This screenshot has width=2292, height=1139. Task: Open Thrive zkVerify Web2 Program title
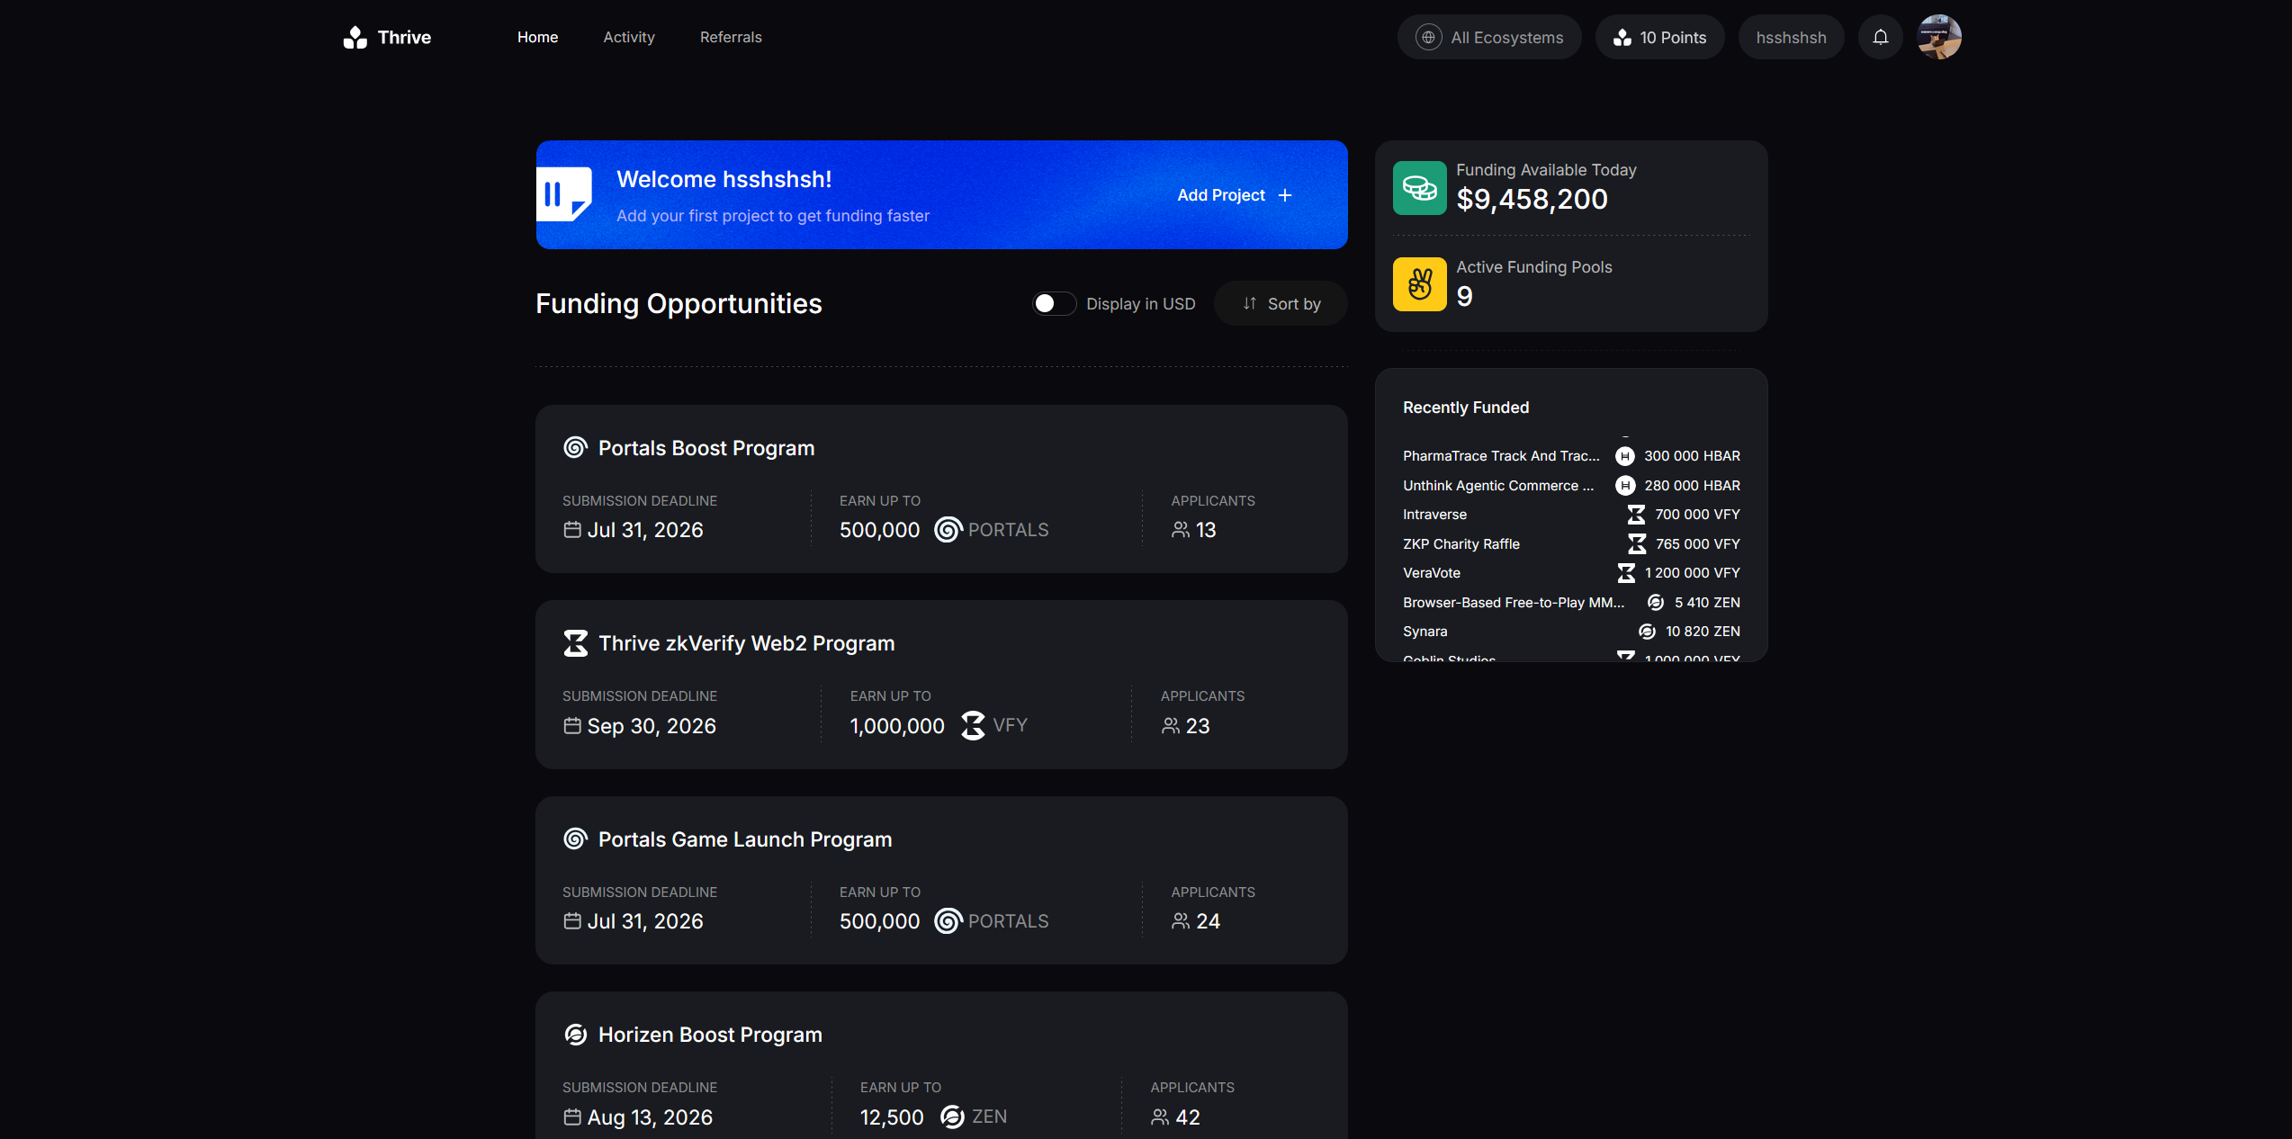tap(746, 643)
